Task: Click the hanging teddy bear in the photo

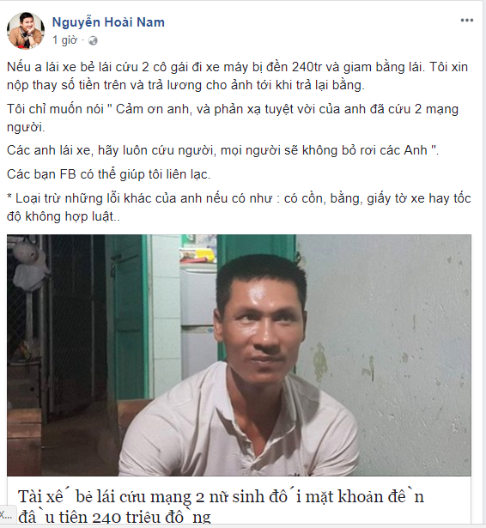Action: (30, 263)
